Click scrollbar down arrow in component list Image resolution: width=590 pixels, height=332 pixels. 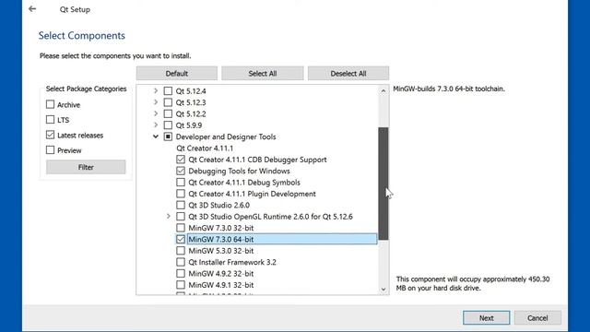click(383, 289)
